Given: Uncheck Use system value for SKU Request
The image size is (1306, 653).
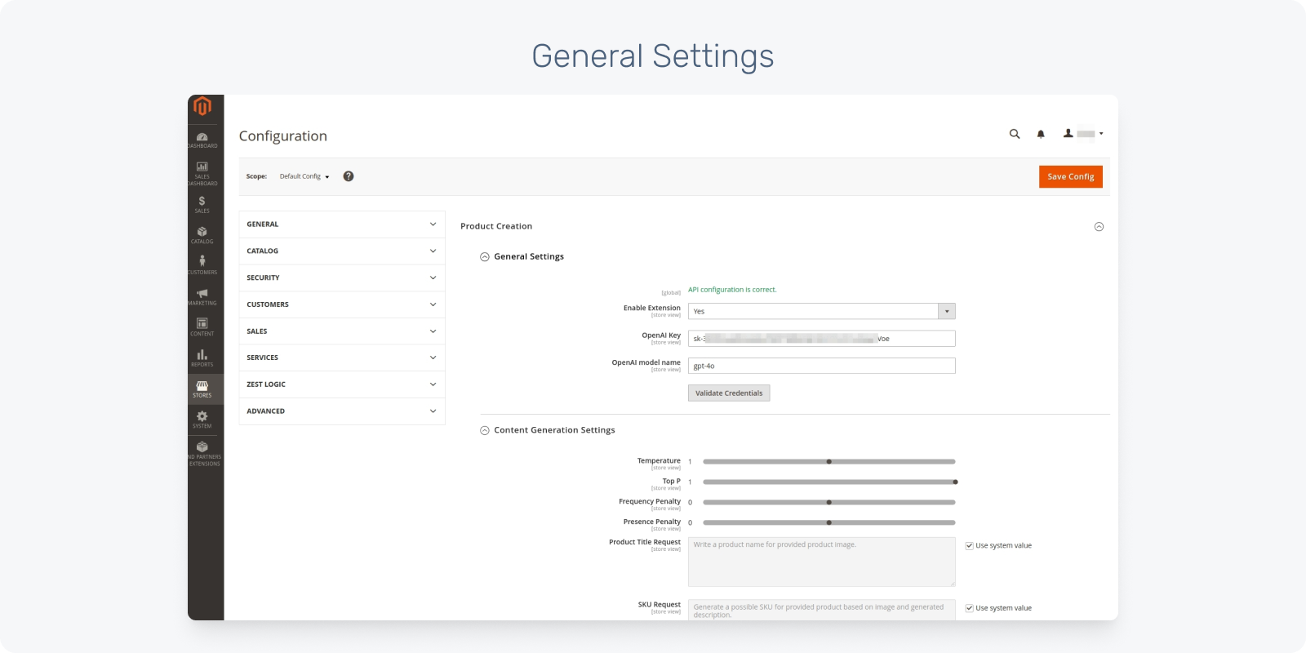Looking at the screenshot, I should [970, 608].
